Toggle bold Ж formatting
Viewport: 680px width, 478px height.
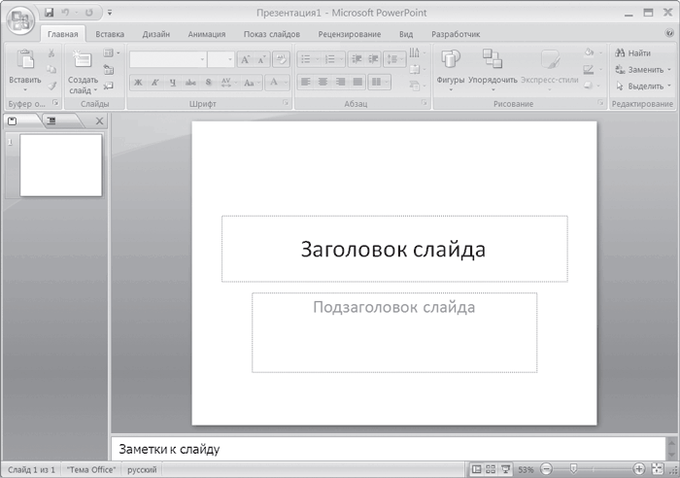pos(138,83)
